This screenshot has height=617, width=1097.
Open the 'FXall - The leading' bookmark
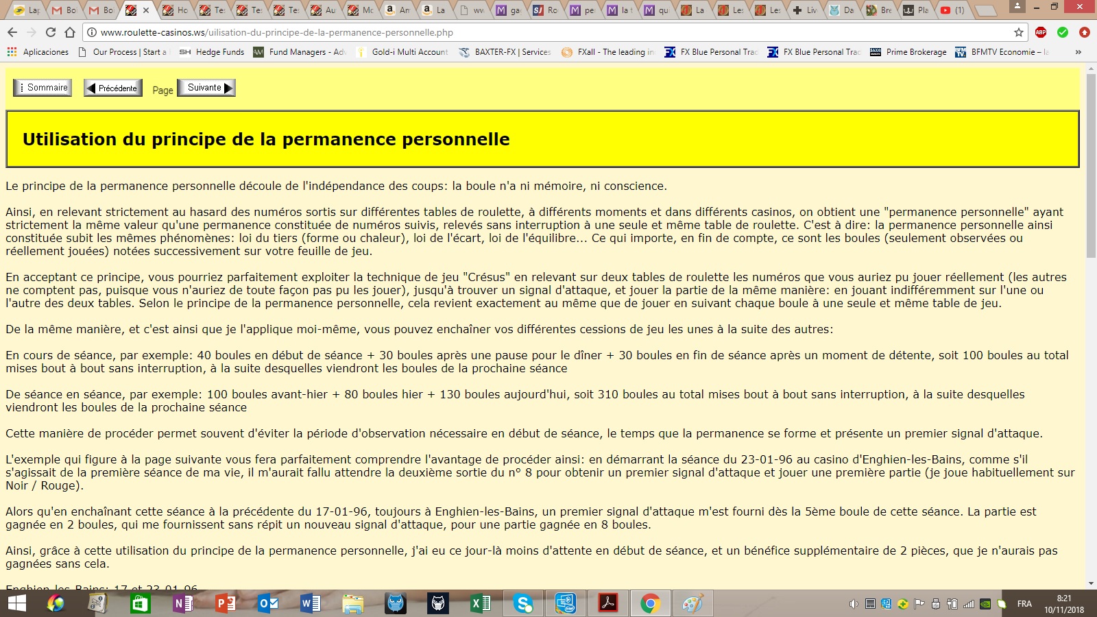pos(608,52)
